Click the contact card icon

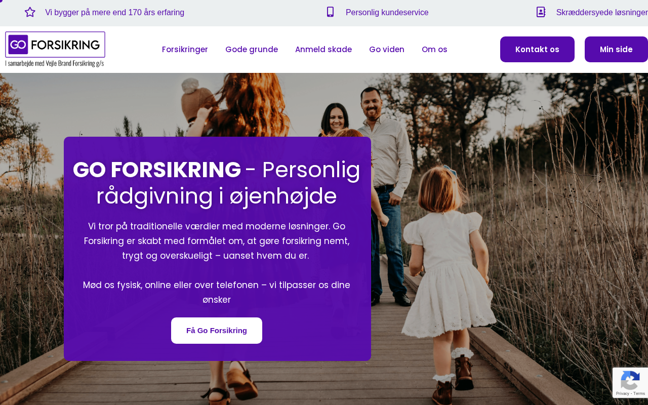(541, 12)
